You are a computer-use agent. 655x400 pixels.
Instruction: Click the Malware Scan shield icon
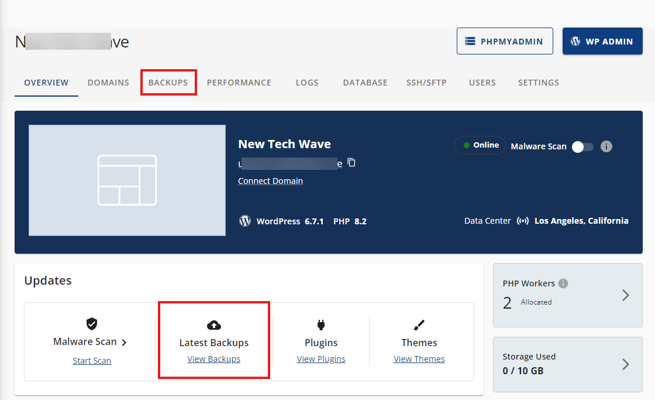point(92,323)
